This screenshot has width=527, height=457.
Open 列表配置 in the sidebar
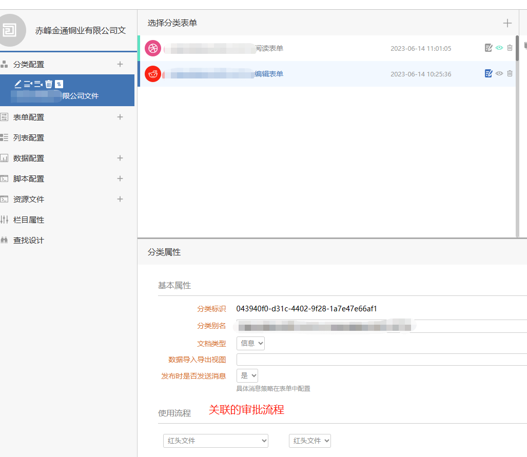click(29, 138)
